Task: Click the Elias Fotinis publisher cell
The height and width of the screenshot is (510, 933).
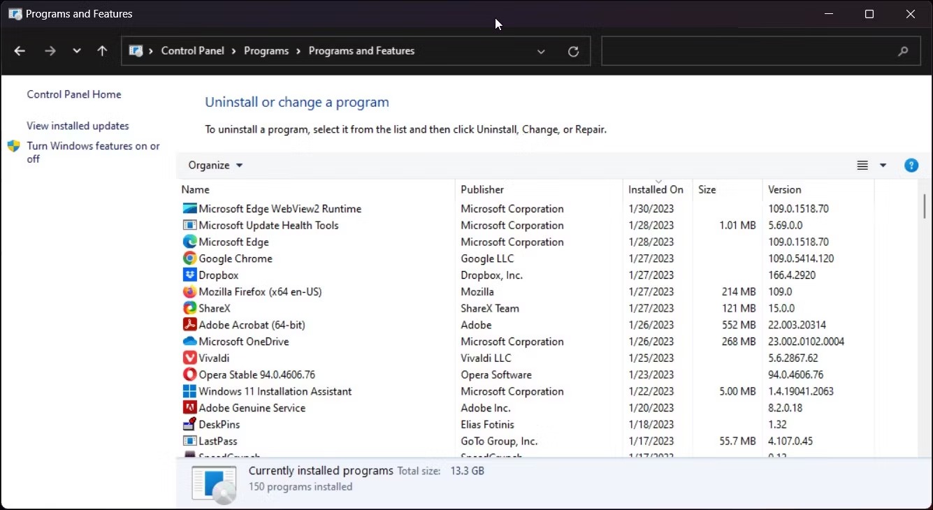Action: 487,424
